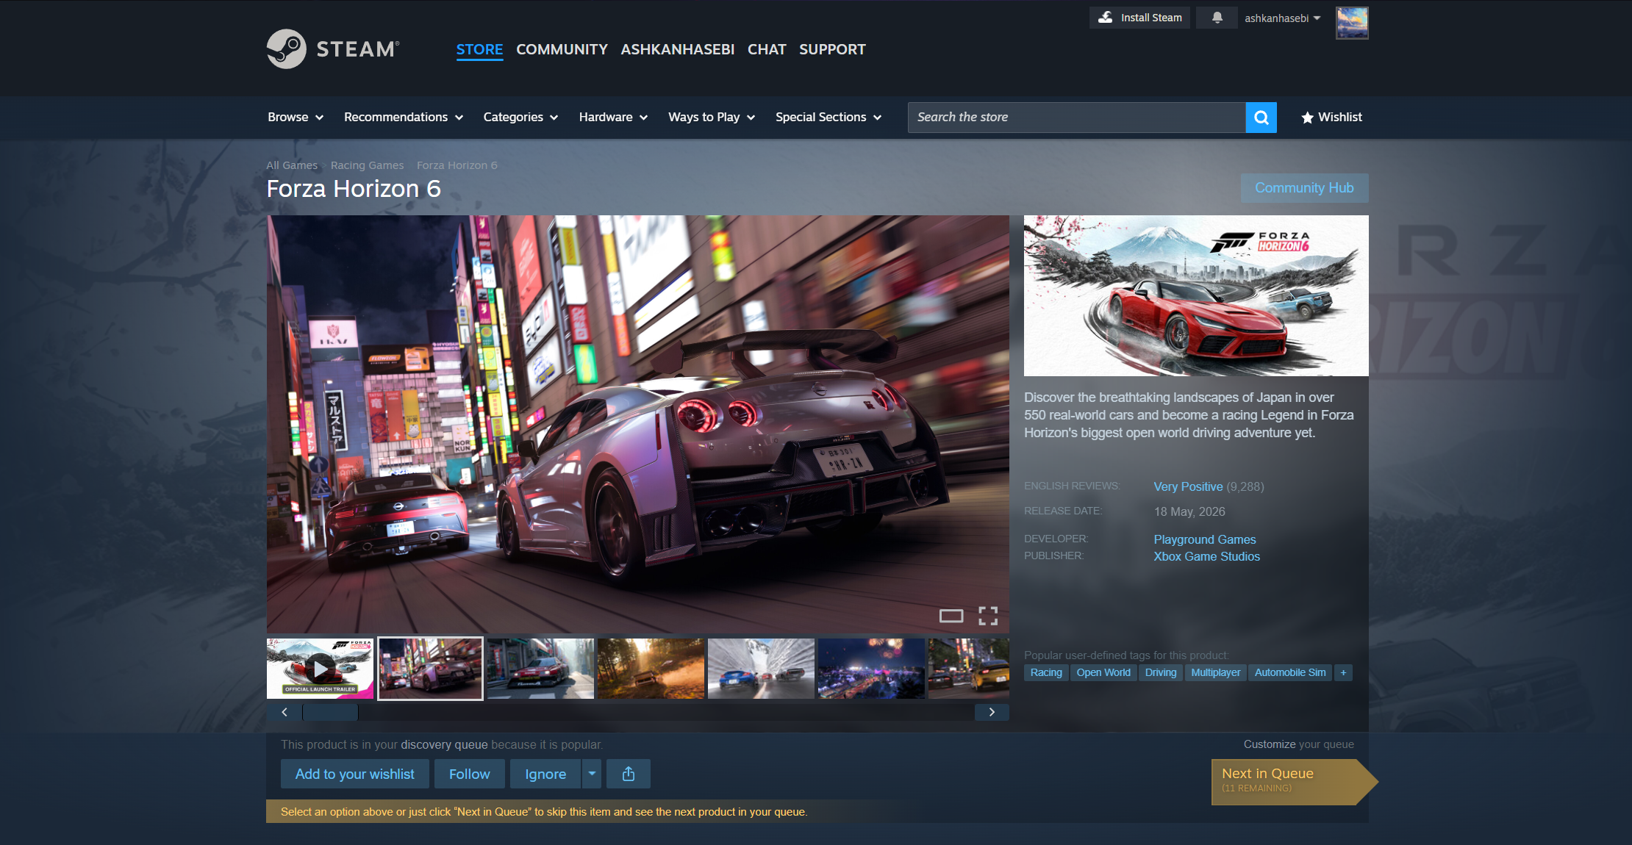This screenshot has width=1632, height=845.
Task: Expand the Ways to Play menu
Action: [x=712, y=118]
